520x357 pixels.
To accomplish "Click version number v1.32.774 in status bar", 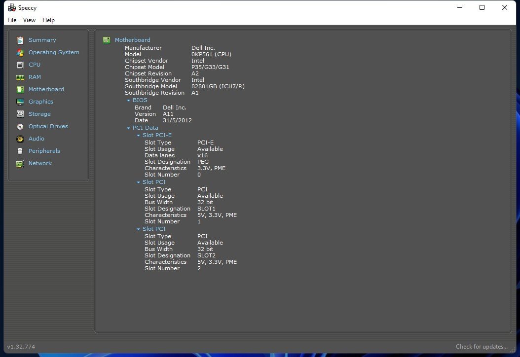I will click(21, 346).
